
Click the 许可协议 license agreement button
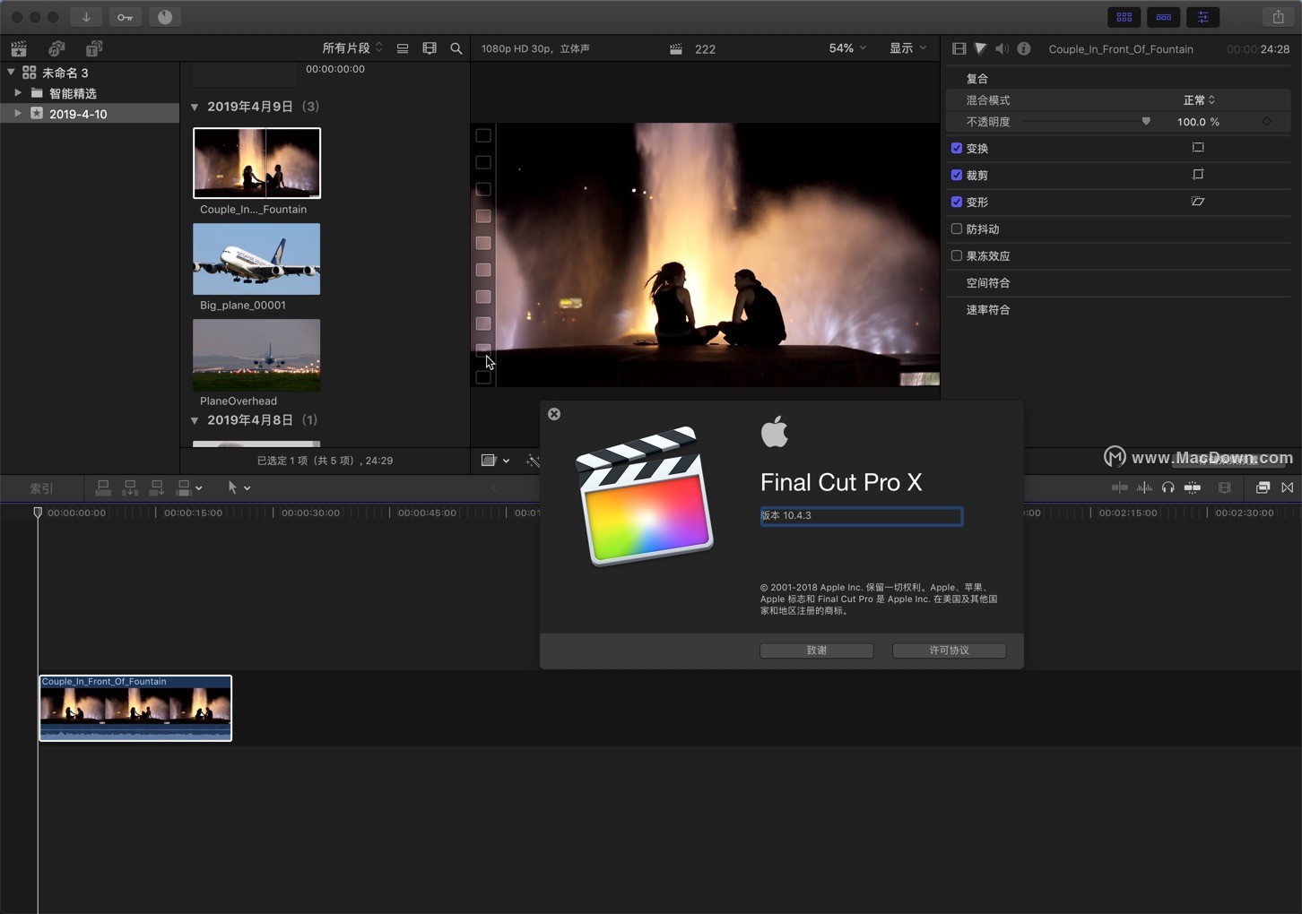tap(949, 651)
